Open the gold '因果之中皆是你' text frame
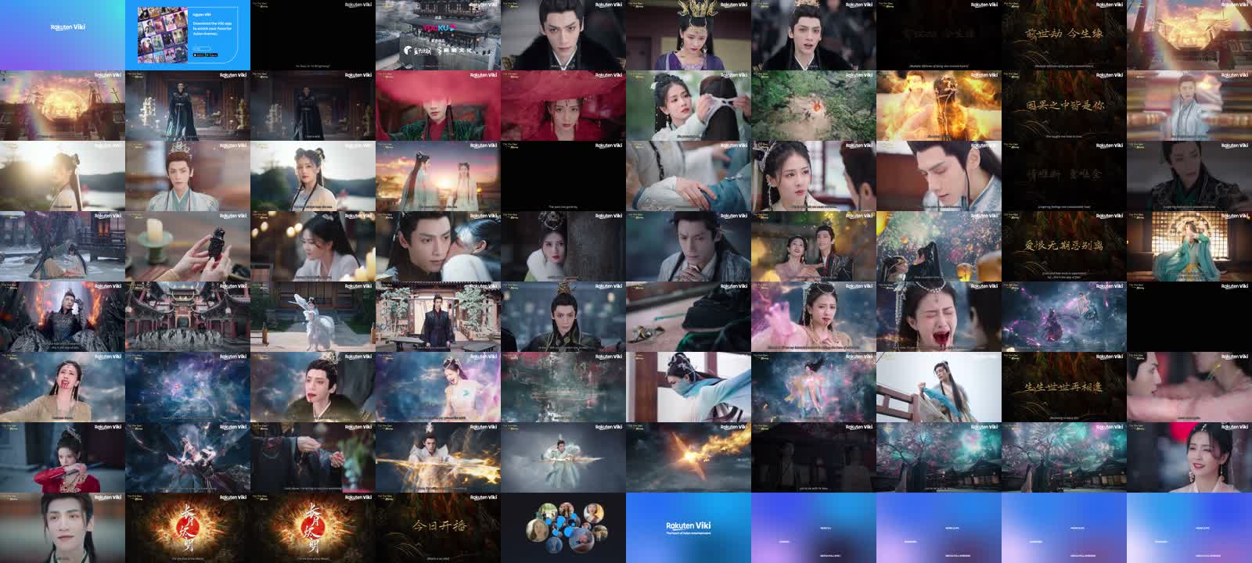The width and height of the screenshot is (1252, 563). pyautogui.click(x=1064, y=106)
